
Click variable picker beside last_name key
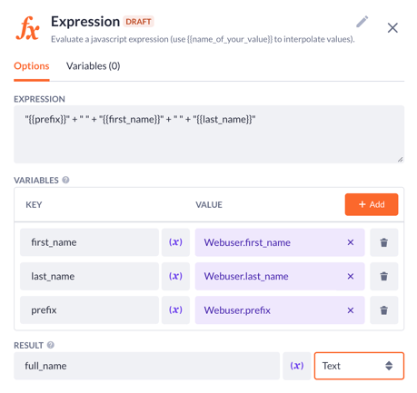pyautogui.click(x=175, y=276)
